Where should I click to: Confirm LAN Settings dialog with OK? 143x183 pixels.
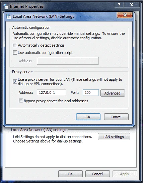[88, 117]
